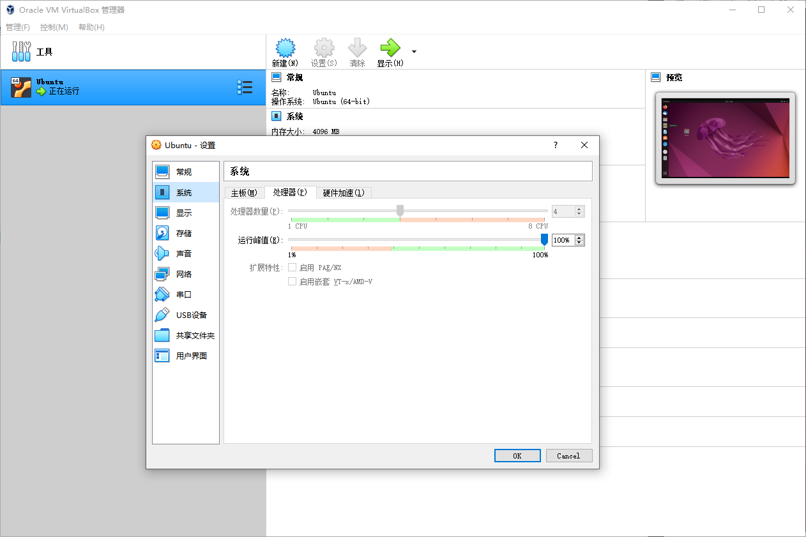Screen dimensions: 806x537
Task: Open Display (显示) settings category
Action: pyautogui.click(x=186, y=213)
